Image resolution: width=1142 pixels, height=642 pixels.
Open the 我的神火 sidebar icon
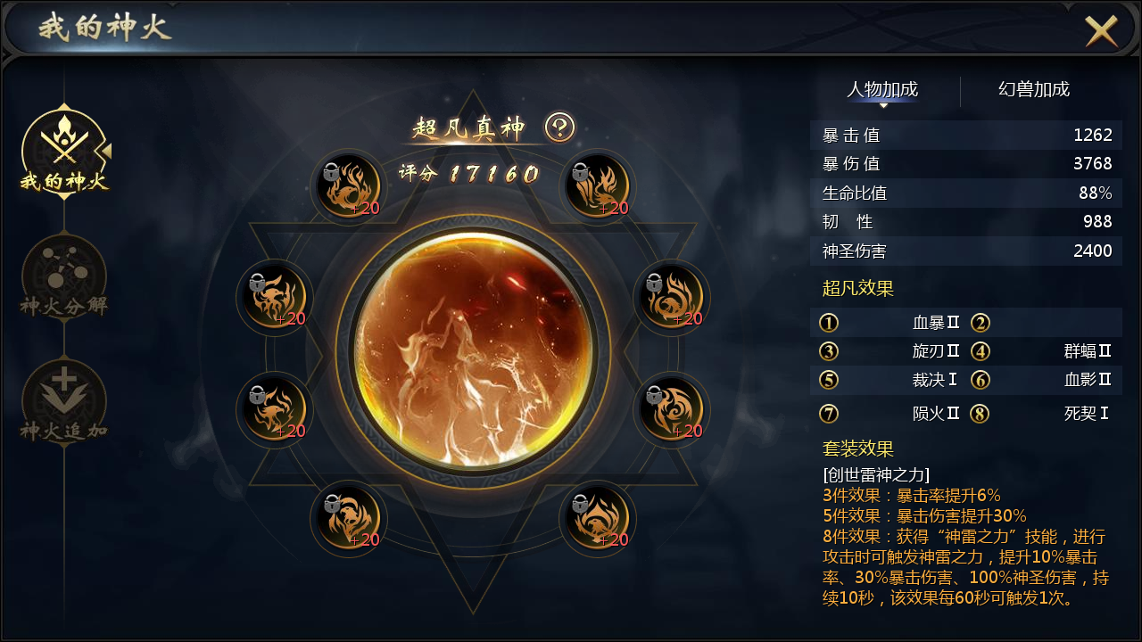tap(64, 150)
